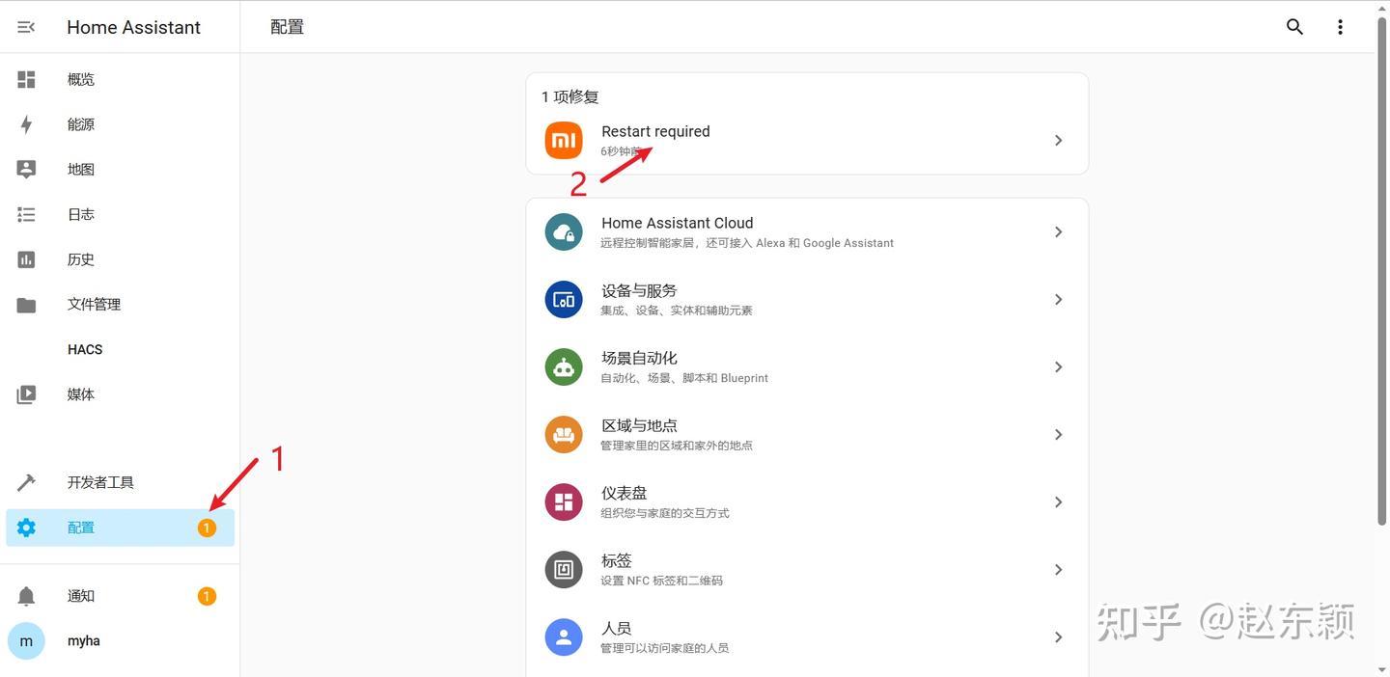1390x677 pixels.
Task: Click the scrollbar down arrow
Action: [x=1382, y=669]
